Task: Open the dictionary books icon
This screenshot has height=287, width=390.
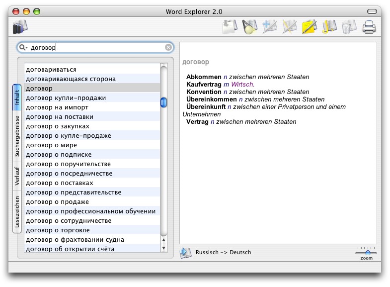Action: click(20, 27)
